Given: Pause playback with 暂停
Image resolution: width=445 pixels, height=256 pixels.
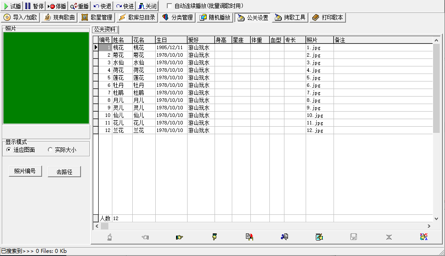Looking at the screenshot, I should tap(34, 6).
